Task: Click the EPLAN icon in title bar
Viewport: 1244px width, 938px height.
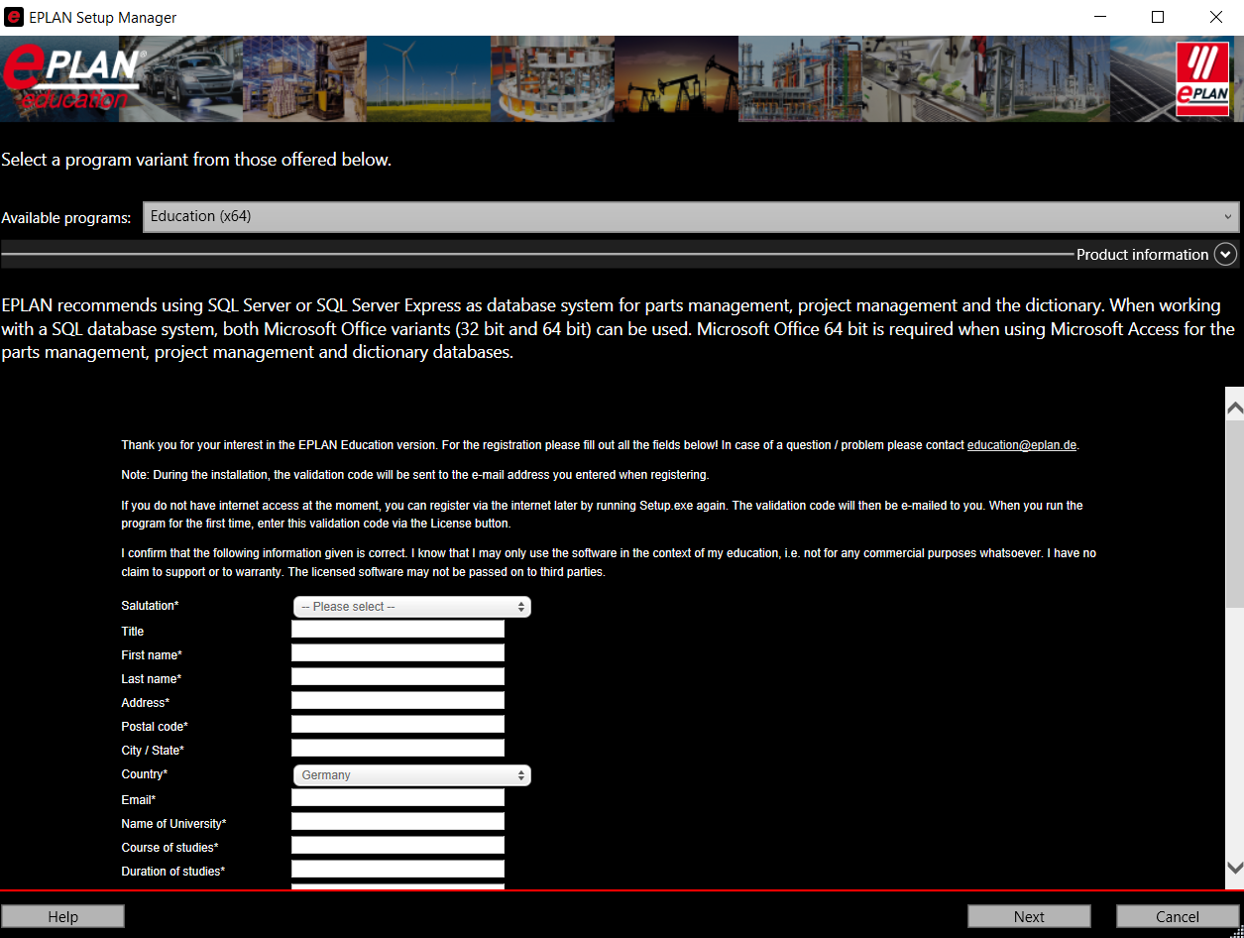Action: coord(14,17)
